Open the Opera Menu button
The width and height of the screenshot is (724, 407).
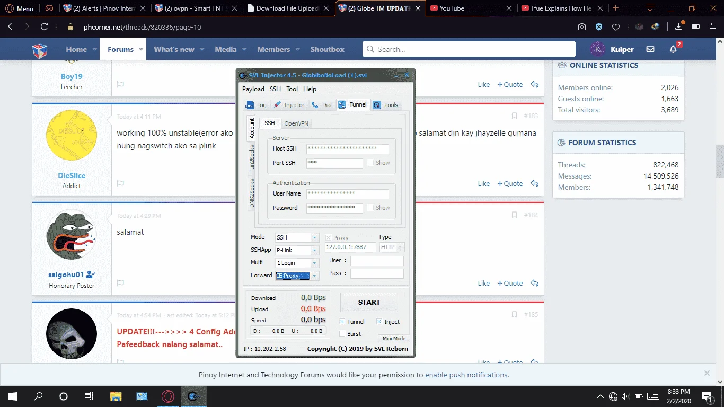(x=19, y=8)
